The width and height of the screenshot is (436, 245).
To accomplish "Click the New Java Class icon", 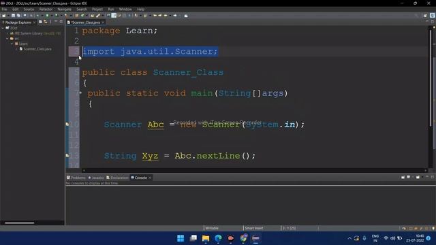I will click(x=82, y=16).
